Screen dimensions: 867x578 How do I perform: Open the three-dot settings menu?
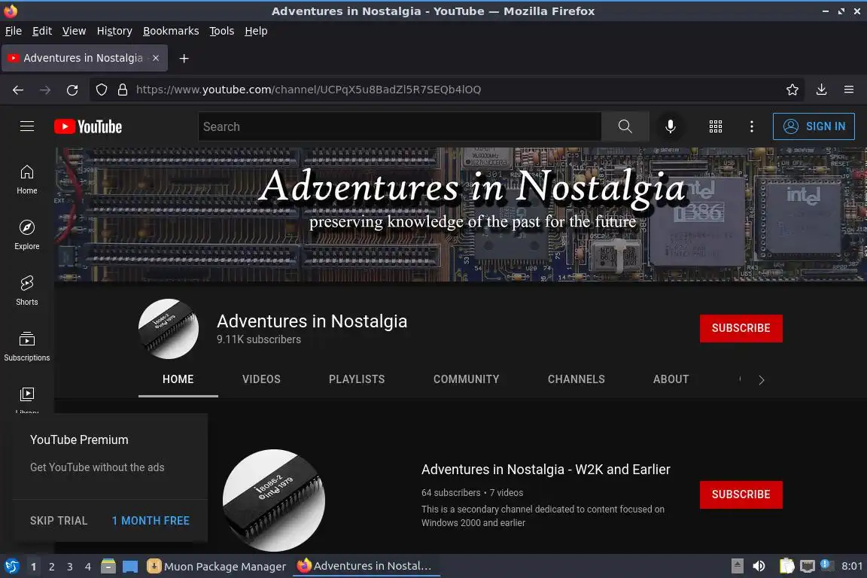tap(751, 126)
